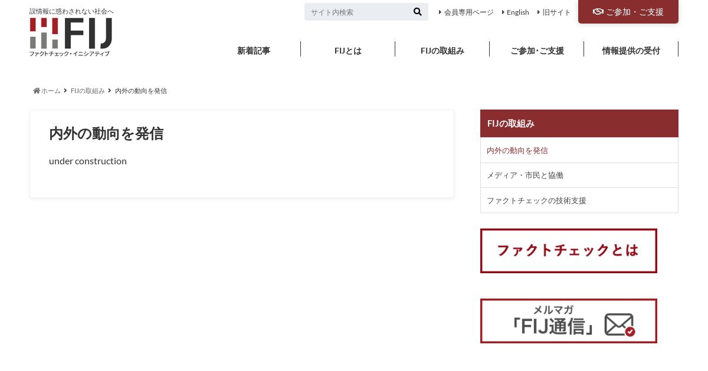Open the FIJの取組み navigation menu
Viewport: 708px width, 371px height.
(x=442, y=51)
